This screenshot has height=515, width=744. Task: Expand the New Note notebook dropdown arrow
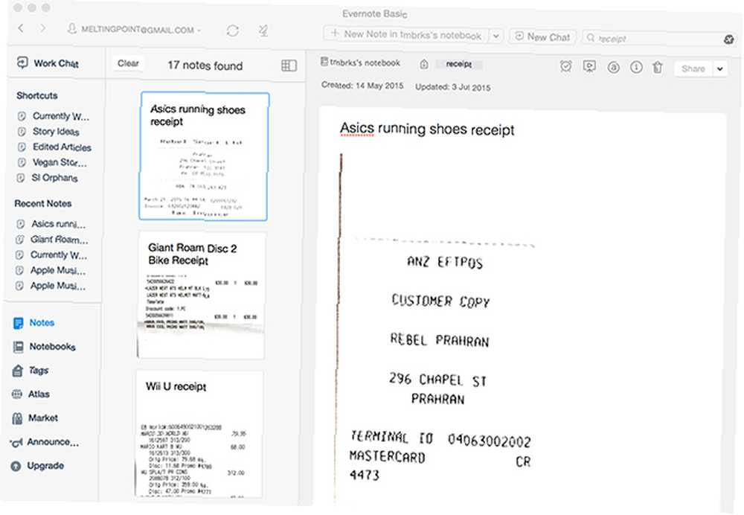click(x=496, y=36)
